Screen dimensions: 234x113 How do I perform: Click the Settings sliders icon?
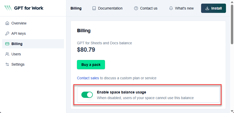(x=7, y=64)
